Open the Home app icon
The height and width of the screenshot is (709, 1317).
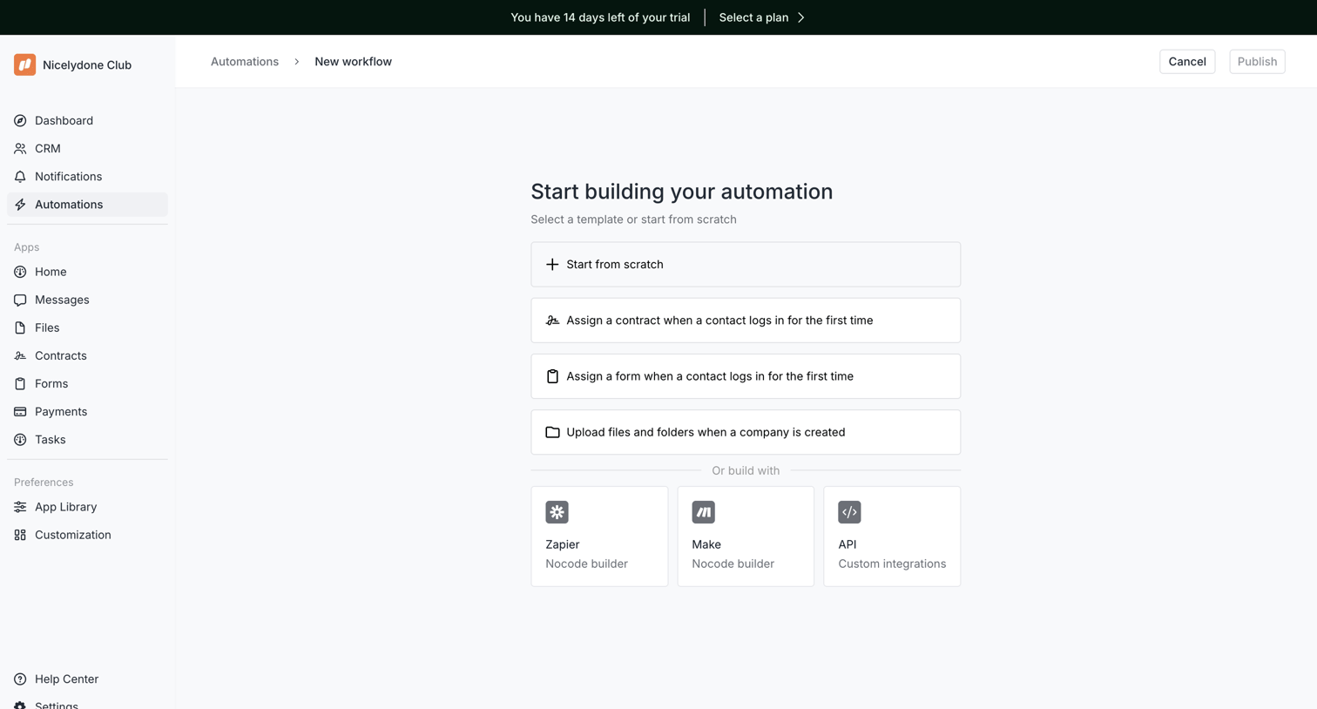[x=20, y=272]
